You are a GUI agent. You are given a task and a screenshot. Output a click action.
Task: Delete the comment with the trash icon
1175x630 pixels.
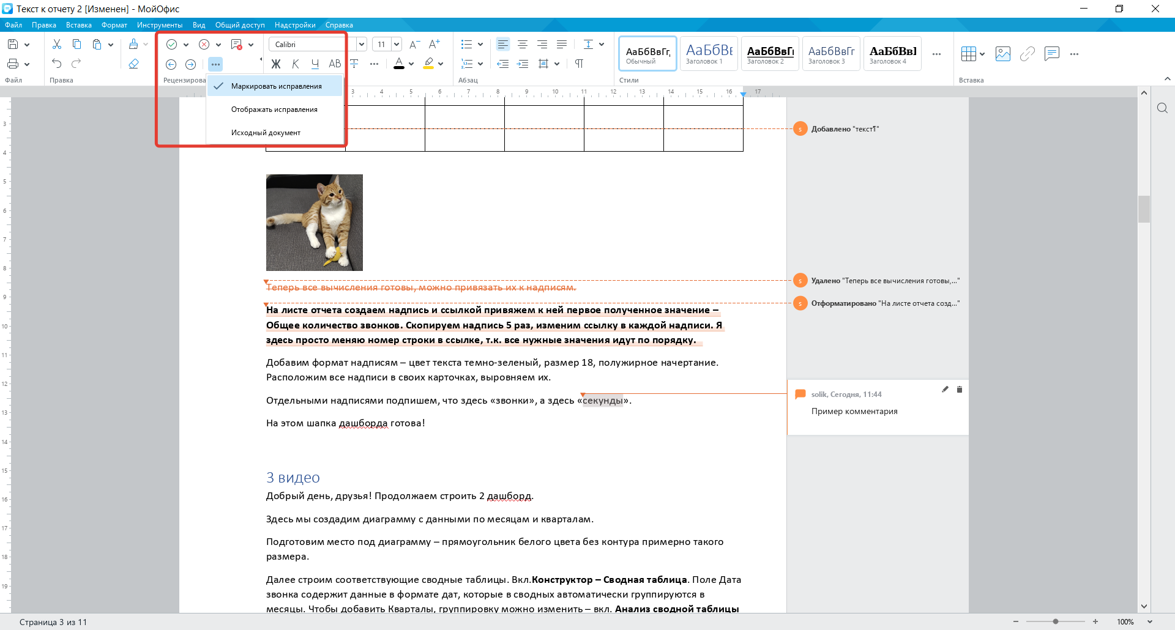[x=960, y=389]
